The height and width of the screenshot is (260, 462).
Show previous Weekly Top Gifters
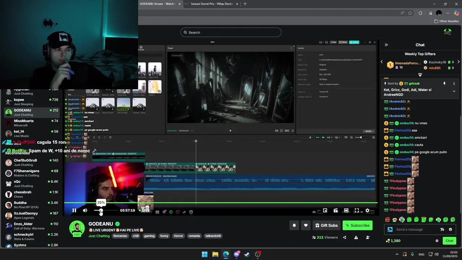coord(382,62)
